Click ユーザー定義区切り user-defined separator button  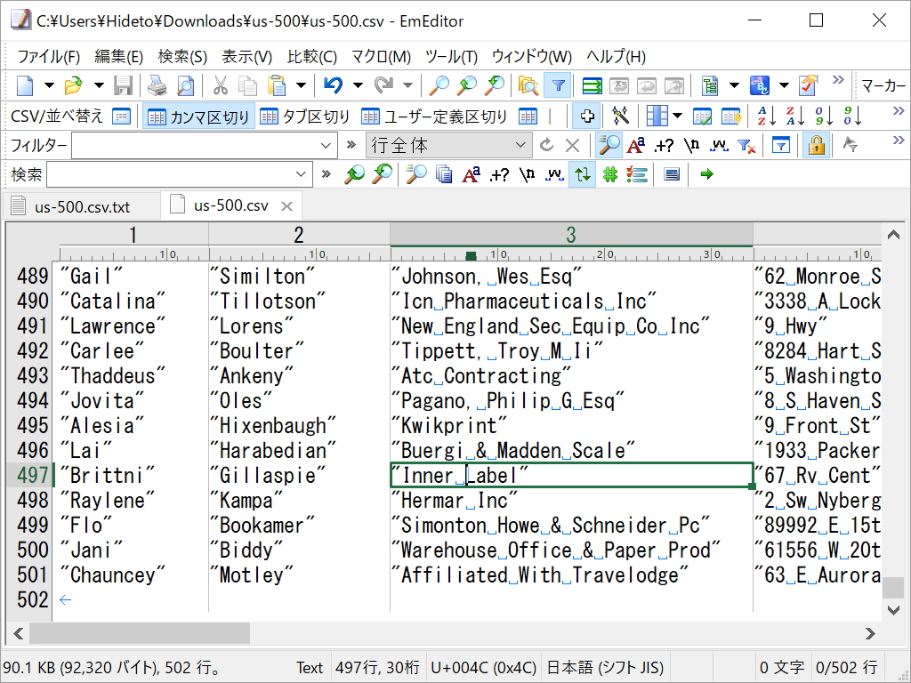tap(436, 117)
